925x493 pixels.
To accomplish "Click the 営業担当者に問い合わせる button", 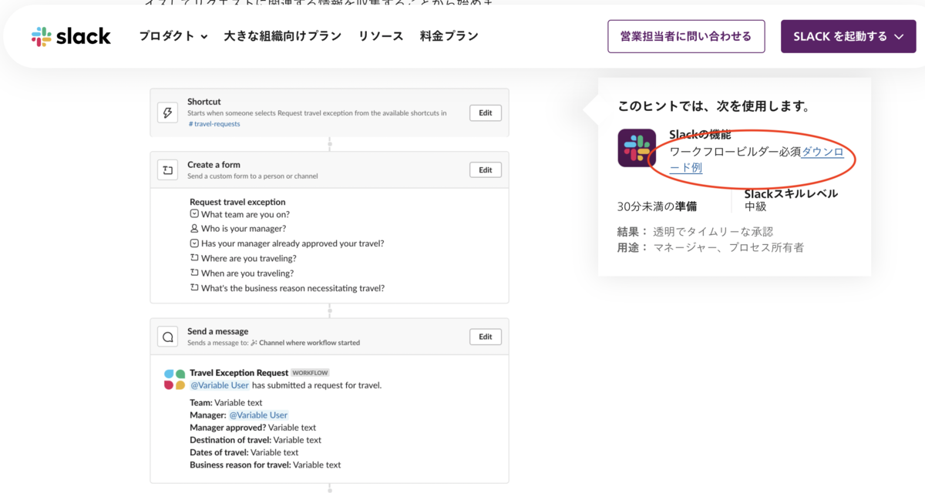I will (686, 36).
